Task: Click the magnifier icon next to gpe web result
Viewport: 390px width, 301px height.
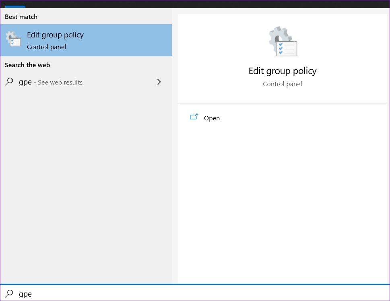Action: [x=9, y=82]
